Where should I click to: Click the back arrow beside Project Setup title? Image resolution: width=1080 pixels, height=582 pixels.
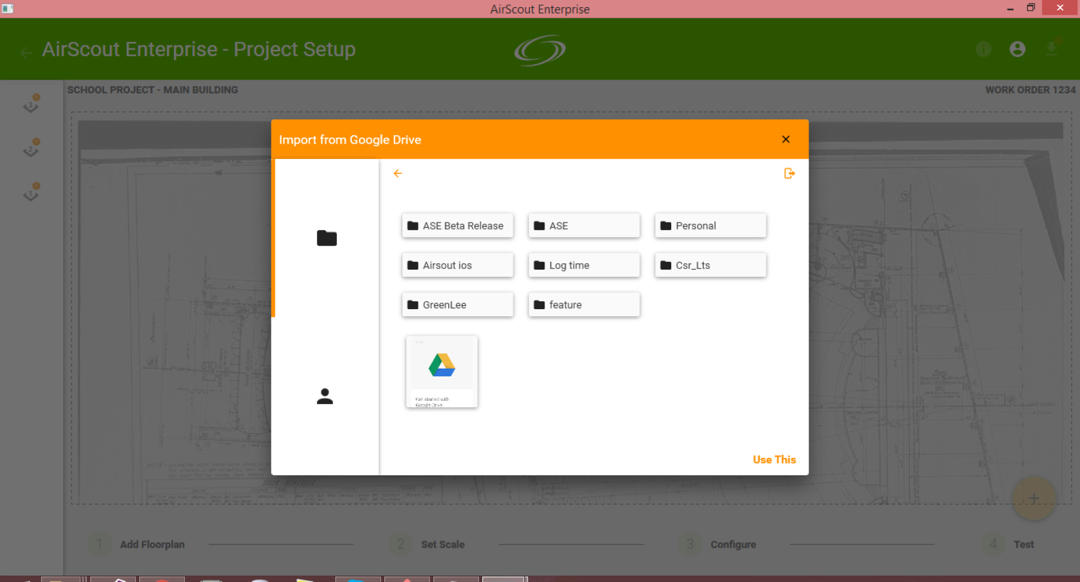pos(27,52)
